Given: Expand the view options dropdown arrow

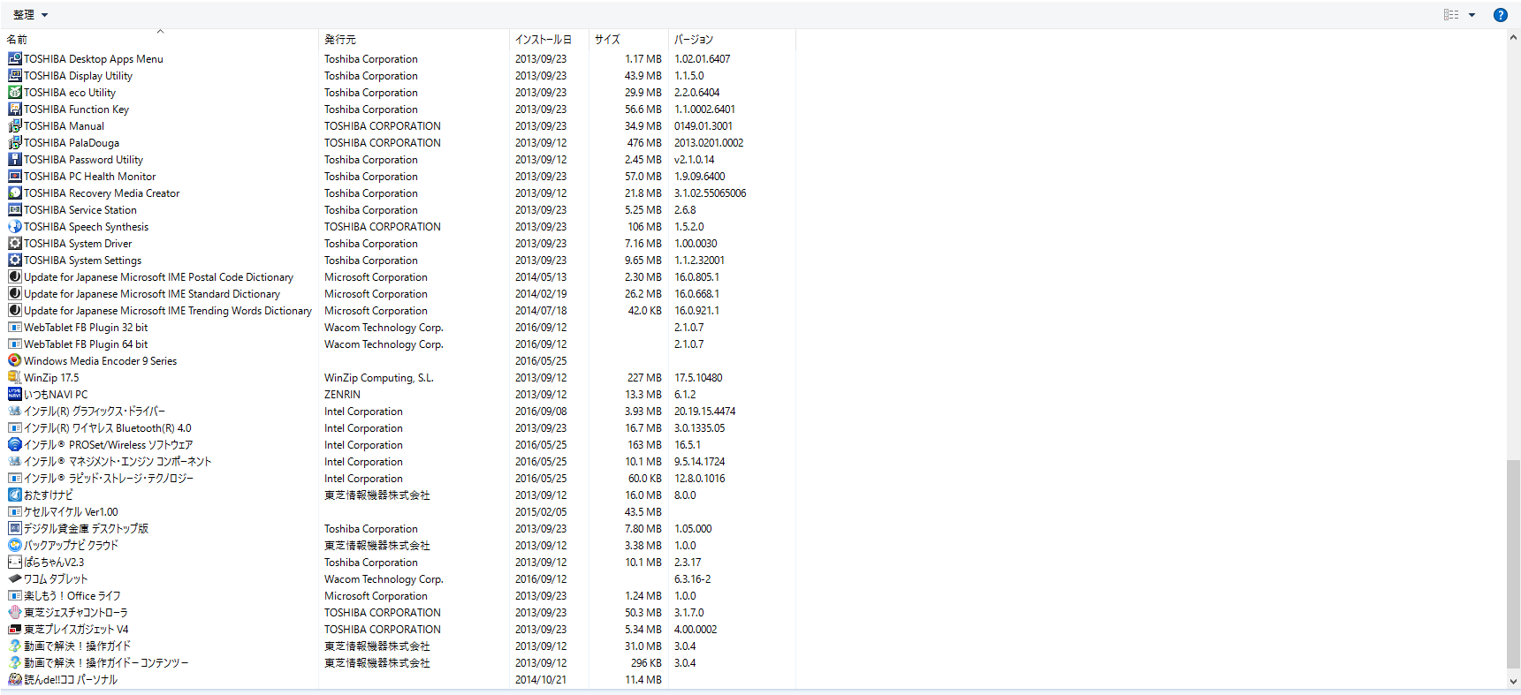Looking at the screenshot, I should pyautogui.click(x=1472, y=15).
